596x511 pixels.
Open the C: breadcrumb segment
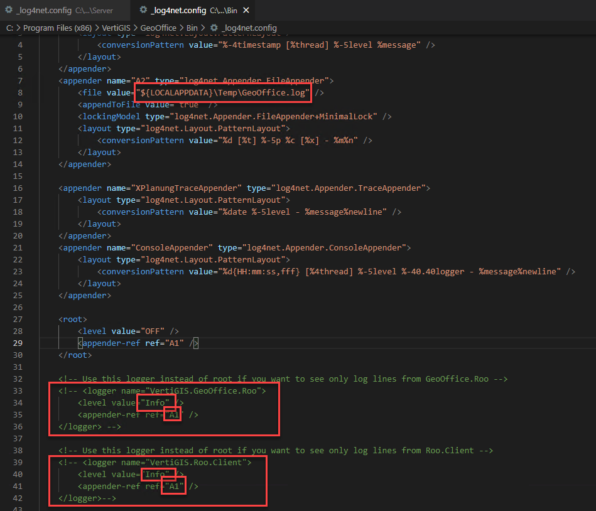point(9,28)
